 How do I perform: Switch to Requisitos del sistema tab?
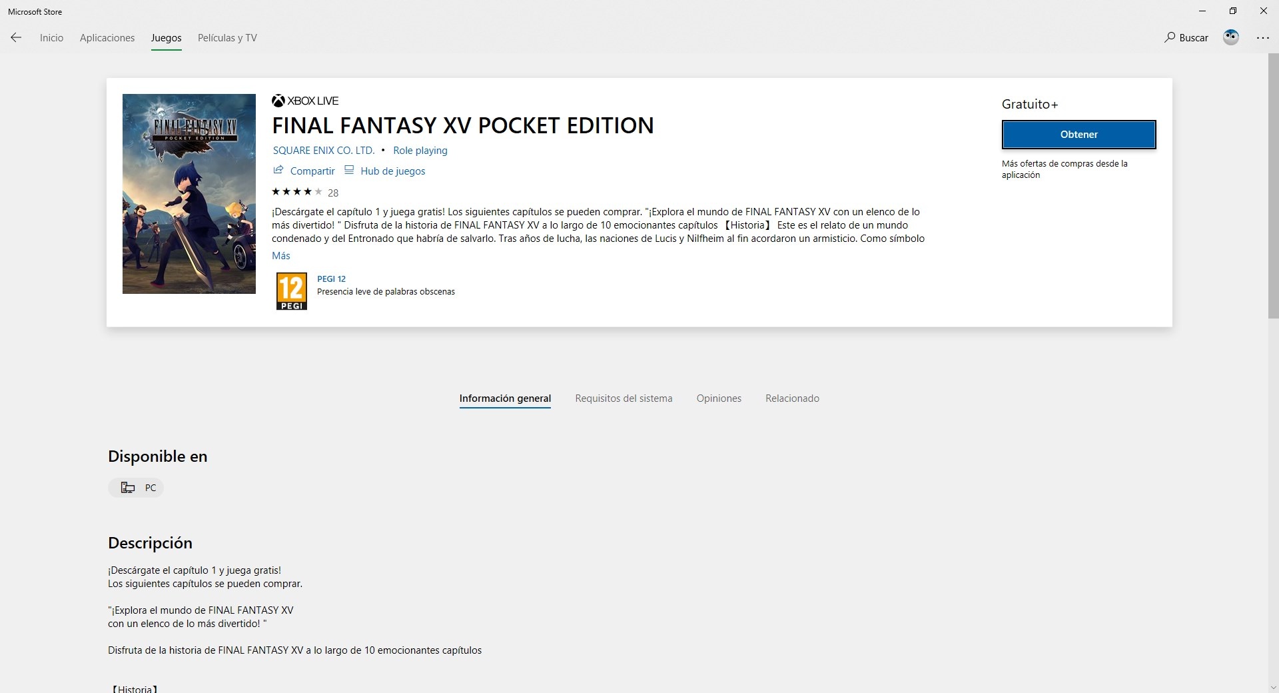click(x=624, y=398)
